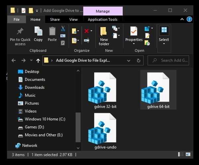This screenshot has height=165, width=199.
Task: Switch to Large icons view layout
Action: click(x=188, y=154)
